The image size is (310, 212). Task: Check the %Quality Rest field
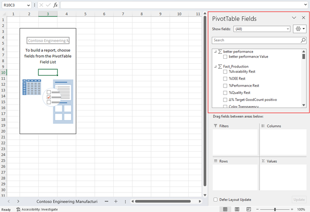[x=225, y=93]
